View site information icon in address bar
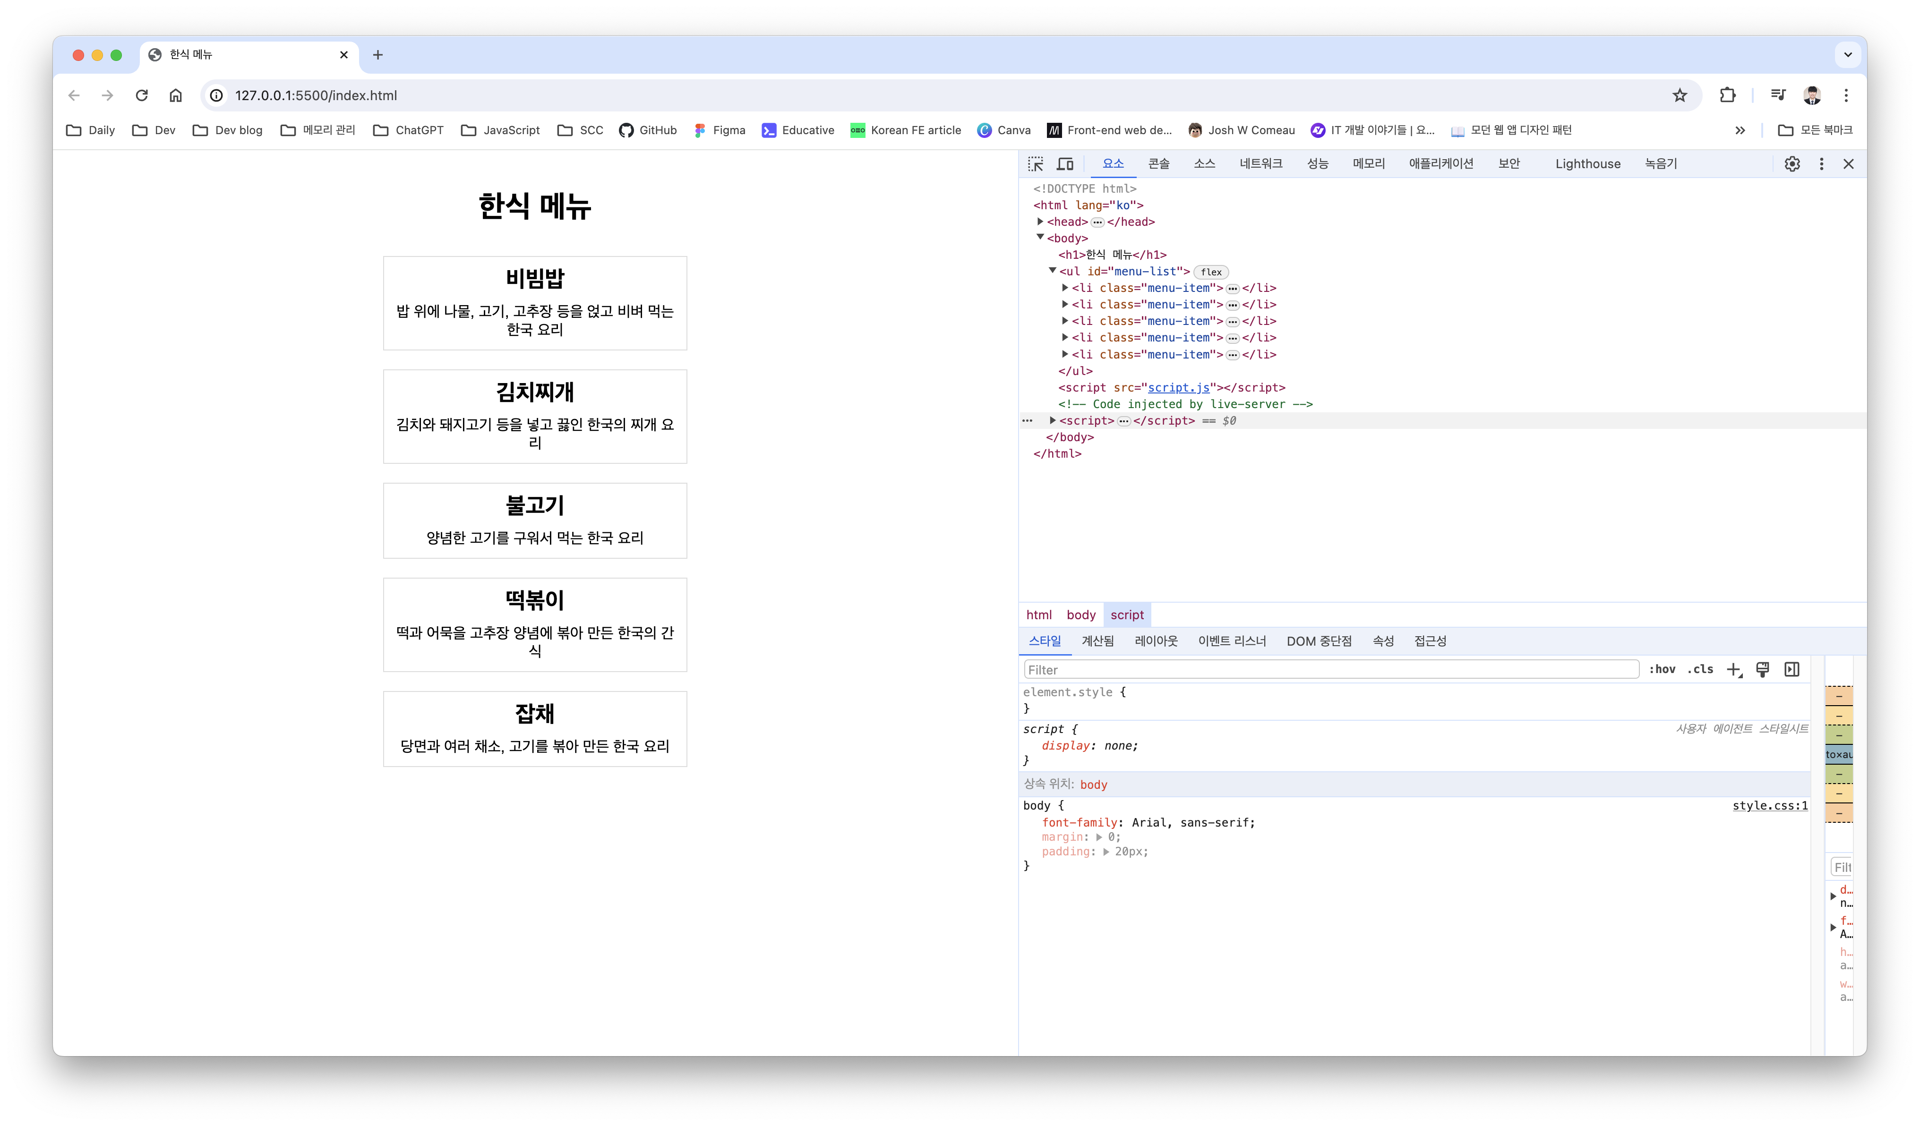The height and width of the screenshot is (1126, 1920). [217, 95]
